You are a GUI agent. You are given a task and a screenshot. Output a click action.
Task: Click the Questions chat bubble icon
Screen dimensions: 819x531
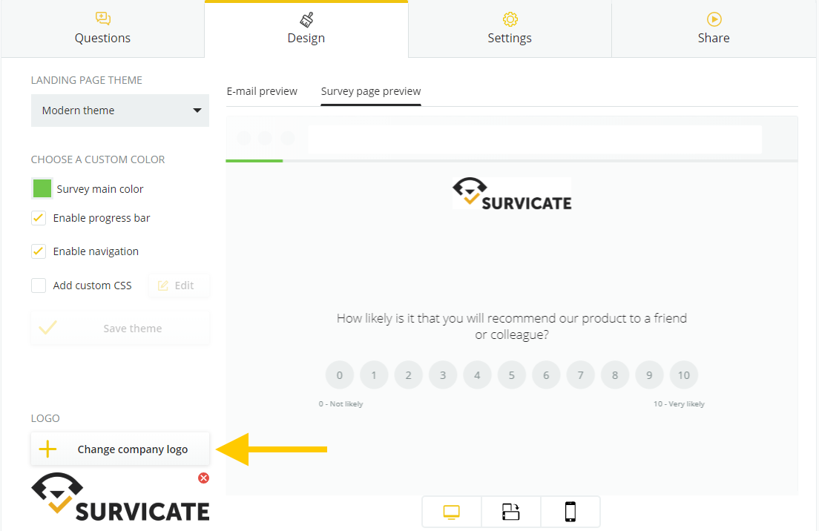click(x=103, y=19)
